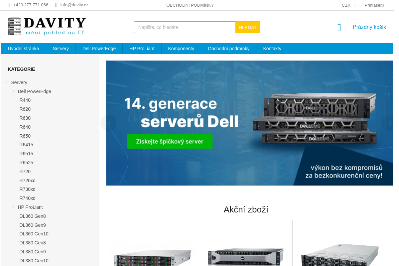Open OBCHODNÍ PODMÍNKY in the top bar
This screenshot has height=266, width=399.
(190, 5)
